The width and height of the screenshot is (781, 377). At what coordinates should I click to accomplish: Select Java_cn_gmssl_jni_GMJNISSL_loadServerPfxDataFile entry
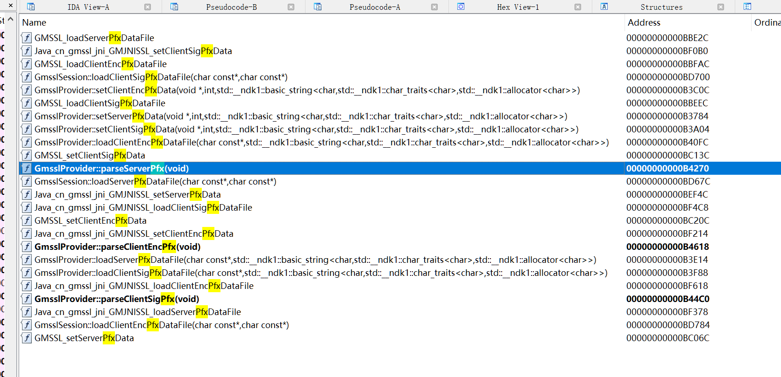(x=137, y=312)
